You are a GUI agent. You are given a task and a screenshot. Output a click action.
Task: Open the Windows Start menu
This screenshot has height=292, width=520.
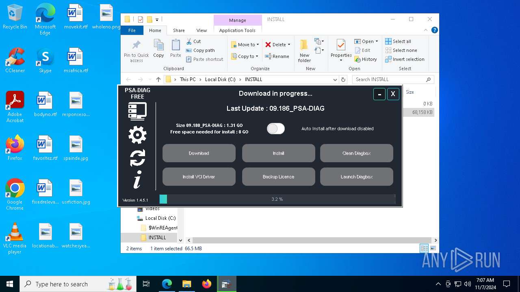(10, 284)
